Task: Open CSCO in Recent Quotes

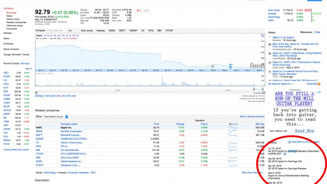Action: (x=7, y=129)
